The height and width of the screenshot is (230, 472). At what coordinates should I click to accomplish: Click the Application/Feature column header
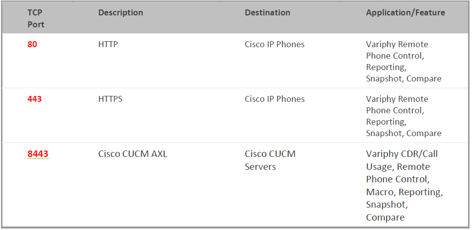[x=405, y=12]
